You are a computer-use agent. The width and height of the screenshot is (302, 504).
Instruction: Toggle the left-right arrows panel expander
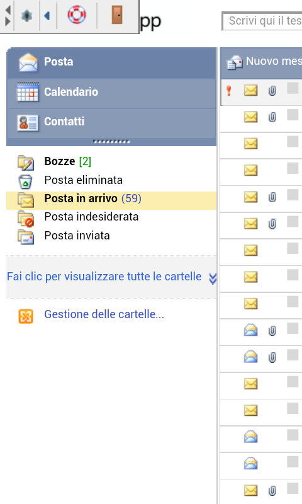pyautogui.click(x=8, y=15)
